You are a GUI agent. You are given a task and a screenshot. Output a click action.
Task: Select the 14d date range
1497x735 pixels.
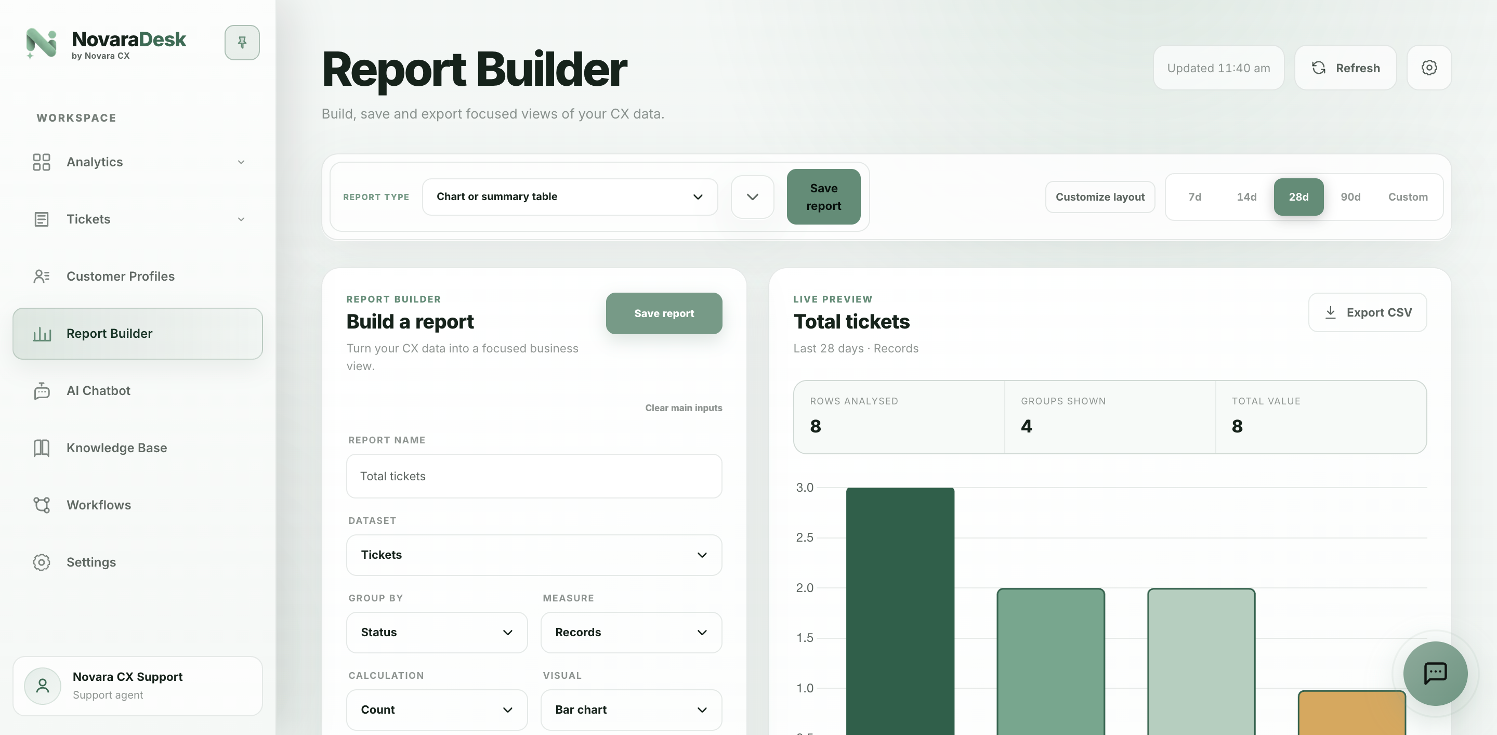pyautogui.click(x=1246, y=197)
